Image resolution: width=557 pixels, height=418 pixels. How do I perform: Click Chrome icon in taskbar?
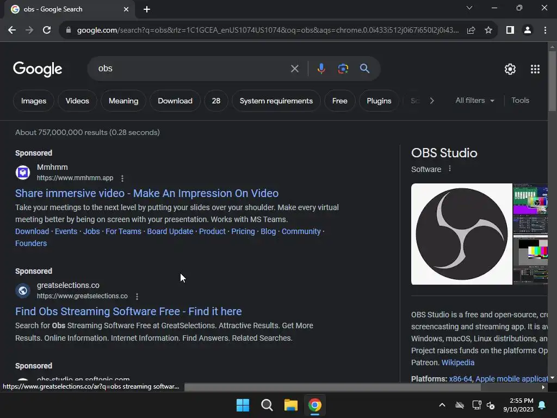click(315, 405)
